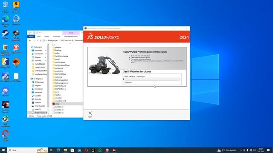Select the swComposer folder in file list
273x153 pixels.
(60, 62)
